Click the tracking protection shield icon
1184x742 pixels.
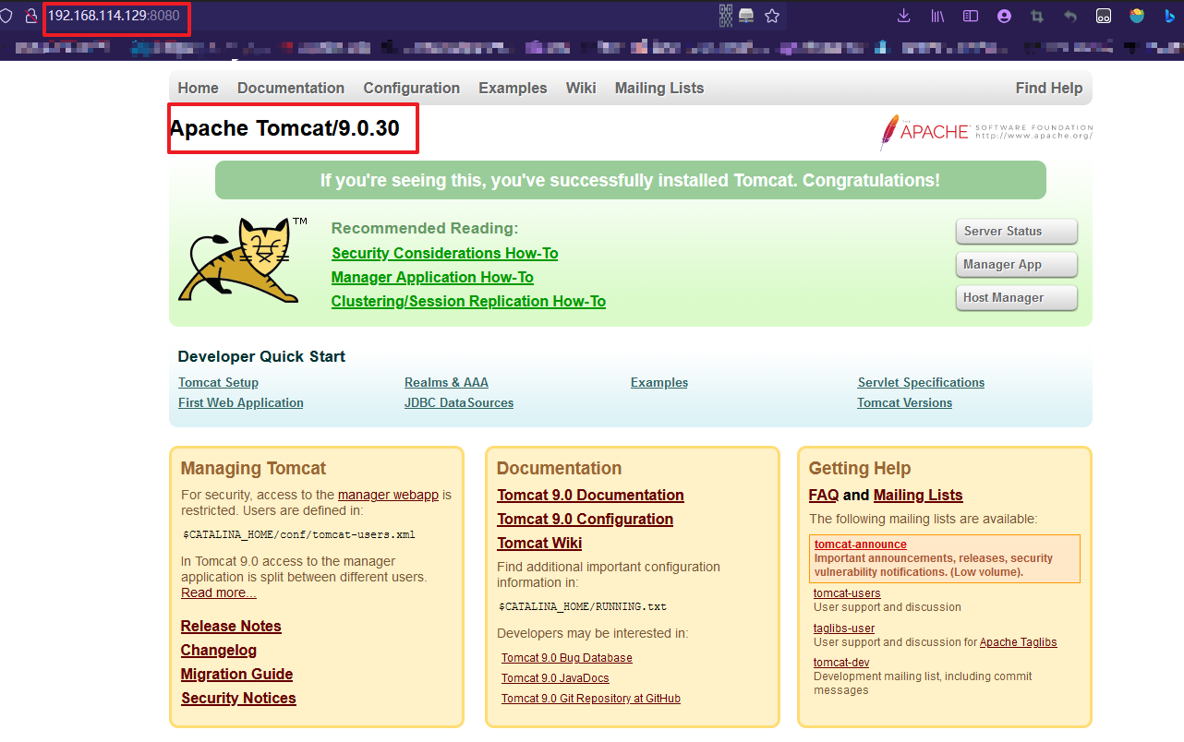[x=6, y=17]
